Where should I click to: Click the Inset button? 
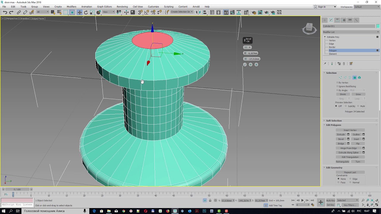356,139
